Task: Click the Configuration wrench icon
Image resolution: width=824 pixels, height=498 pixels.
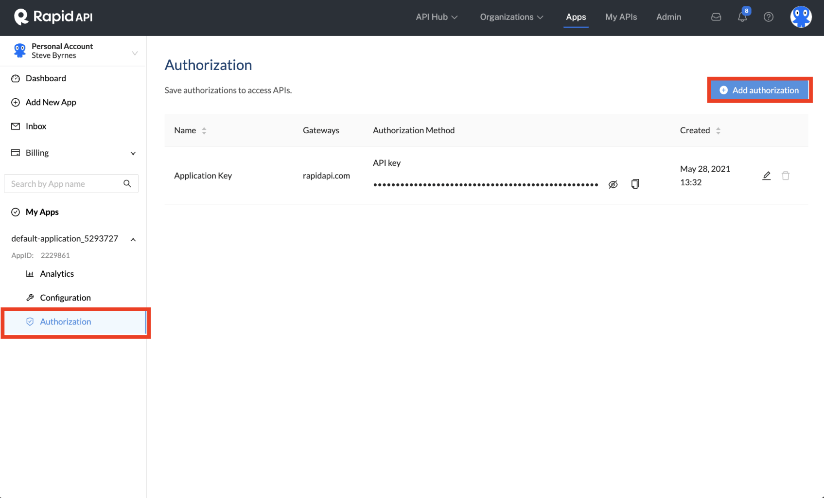Action: 30,297
